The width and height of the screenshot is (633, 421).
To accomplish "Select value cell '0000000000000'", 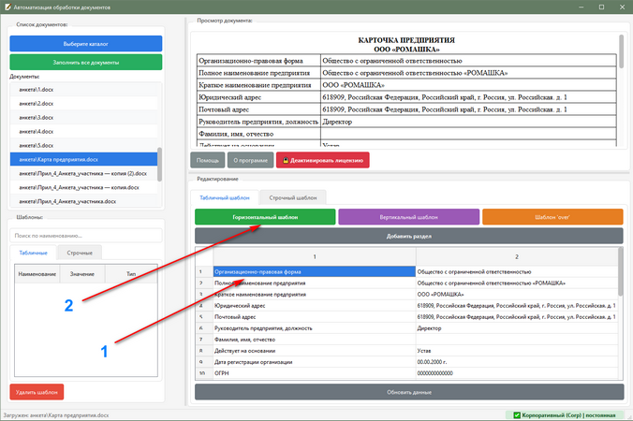I will pos(517,373).
